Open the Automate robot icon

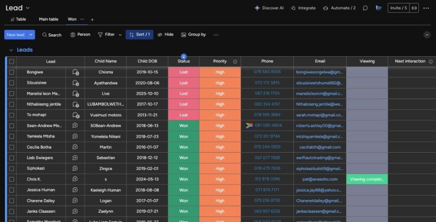pyautogui.click(x=326, y=8)
